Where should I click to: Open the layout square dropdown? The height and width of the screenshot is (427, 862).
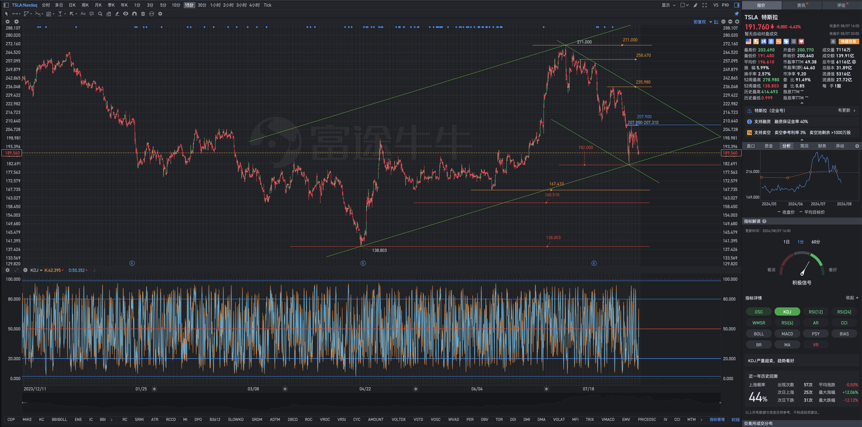pos(684,5)
